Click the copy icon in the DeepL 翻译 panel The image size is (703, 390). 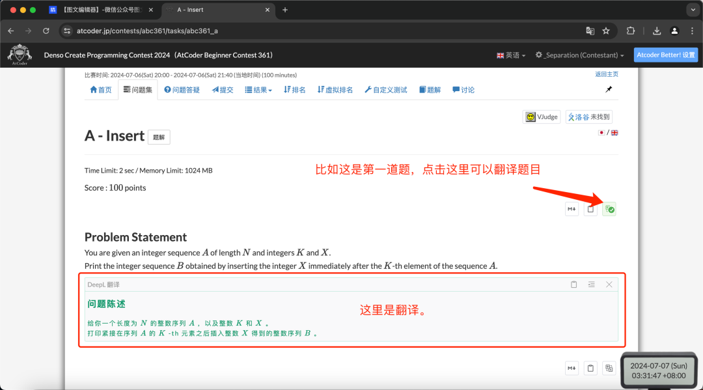573,285
